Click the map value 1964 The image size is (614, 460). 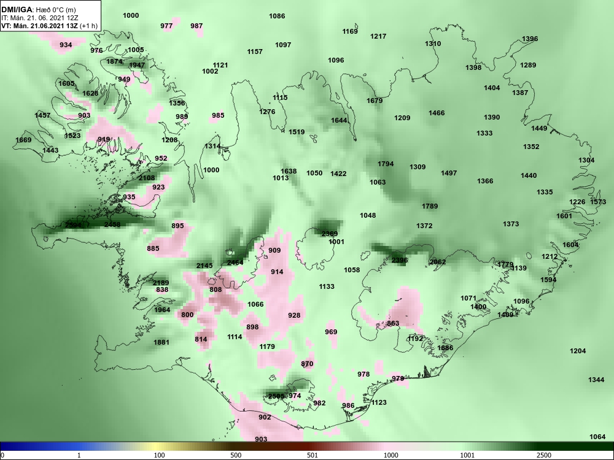coord(162,310)
